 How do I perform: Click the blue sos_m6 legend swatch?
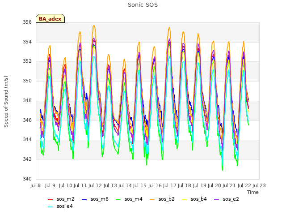click(84, 200)
